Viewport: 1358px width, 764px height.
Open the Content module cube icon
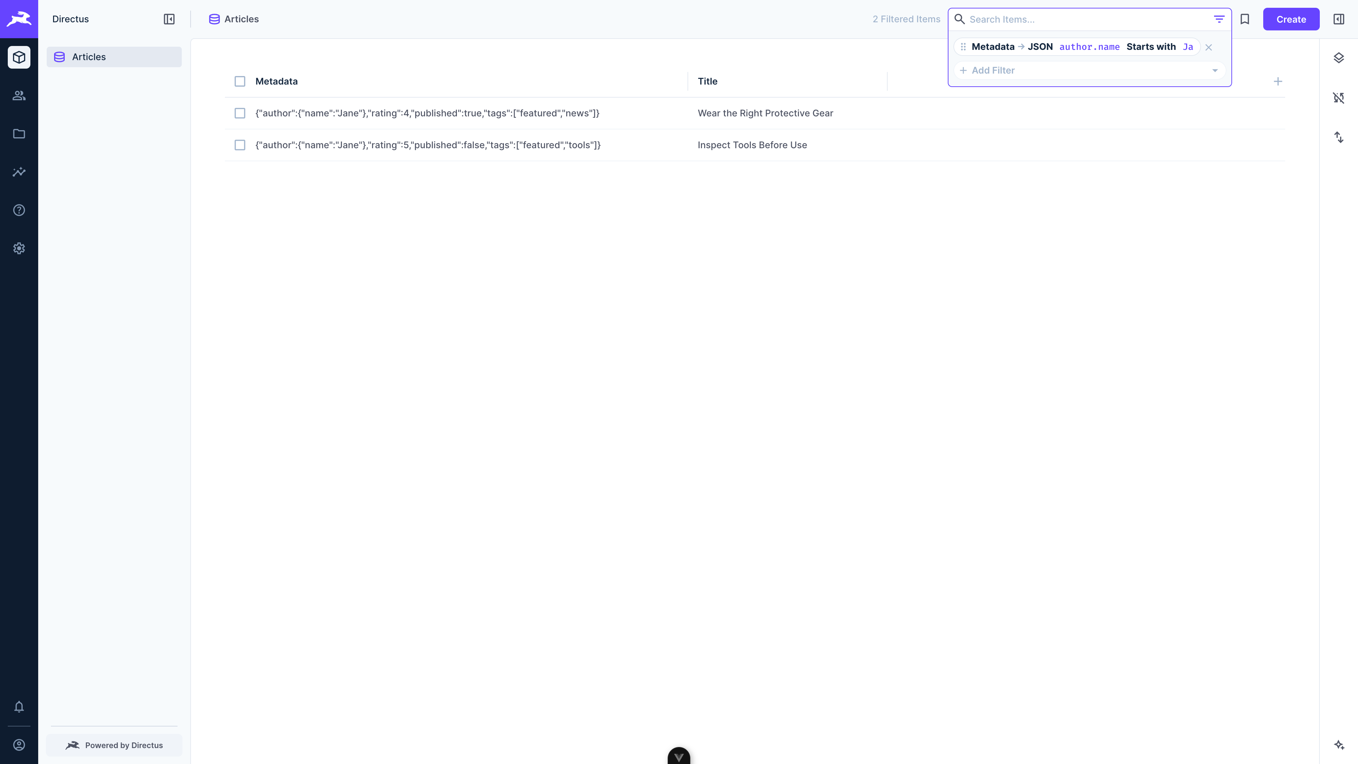click(x=19, y=57)
